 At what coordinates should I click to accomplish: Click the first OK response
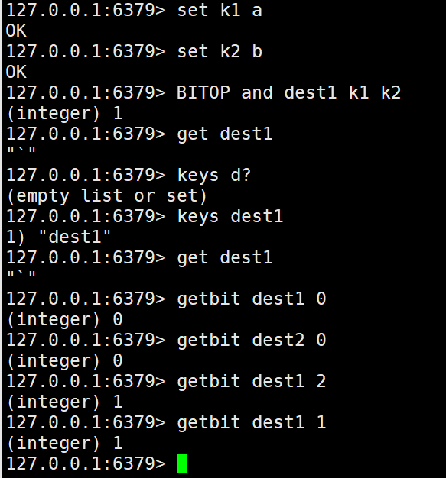16,31
